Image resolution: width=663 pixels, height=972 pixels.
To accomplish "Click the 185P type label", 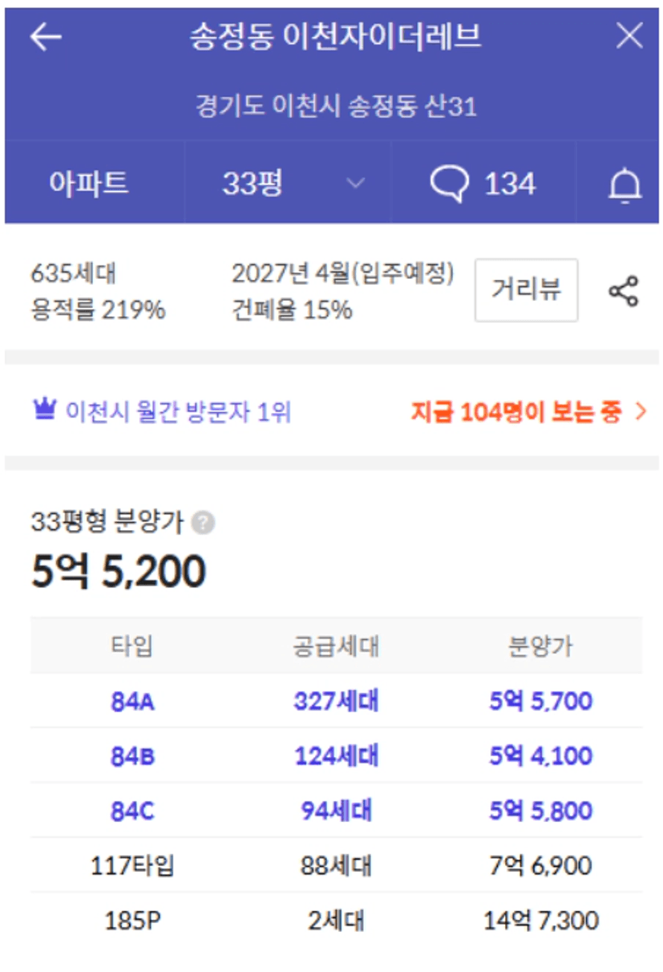I will tap(132, 921).
